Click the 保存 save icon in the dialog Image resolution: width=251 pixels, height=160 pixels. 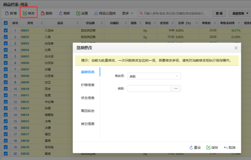(x=208, y=147)
